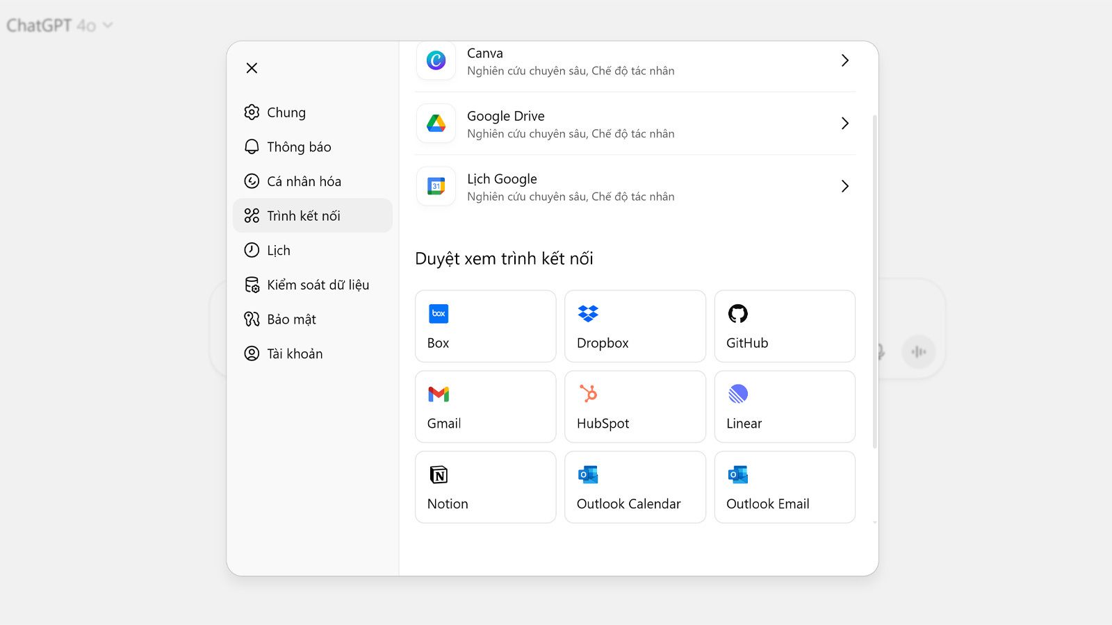This screenshot has height=625, width=1112.
Task: Click the Trình kết nối icon
Action: (252, 216)
